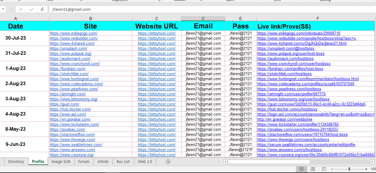
Task: Open bitbyhost.com link in pixabay row
Action: coord(157,130)
